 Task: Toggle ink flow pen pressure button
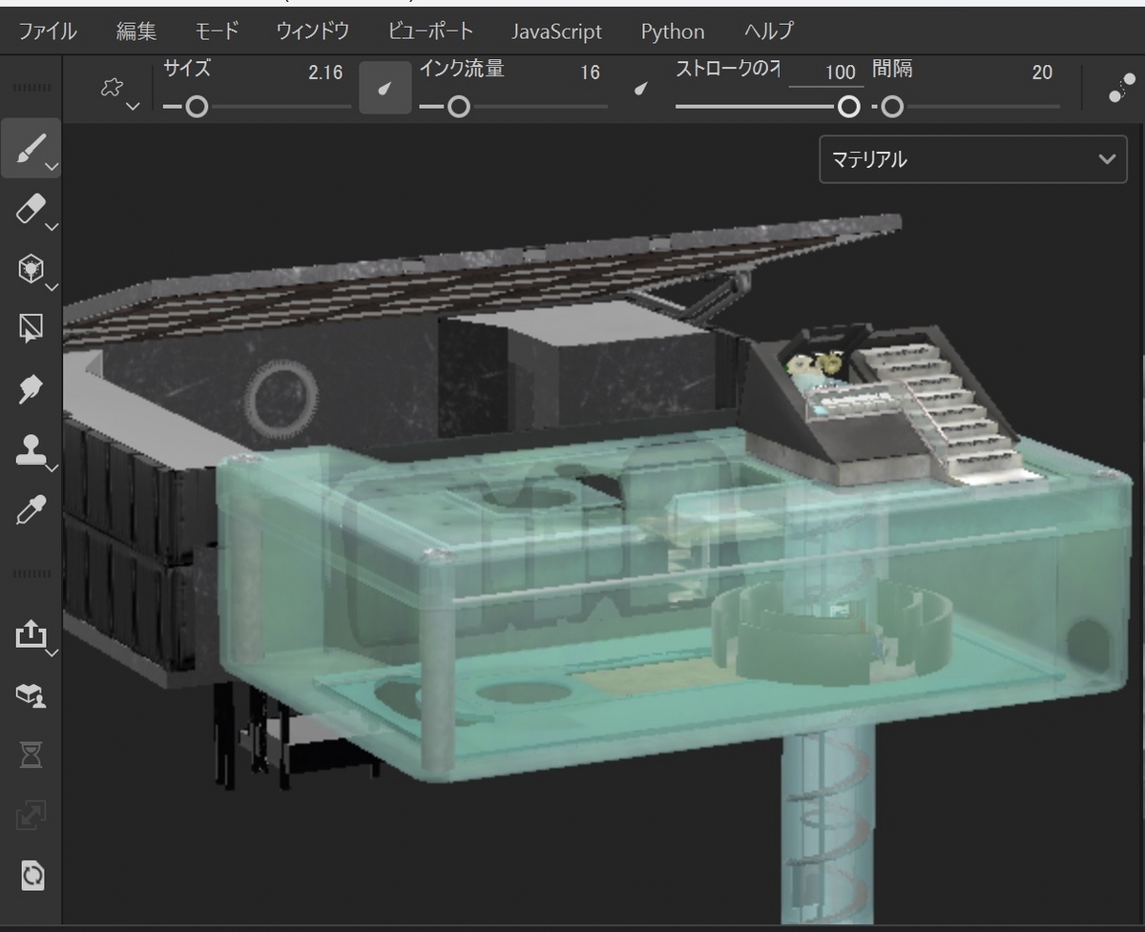click(641, 89)
